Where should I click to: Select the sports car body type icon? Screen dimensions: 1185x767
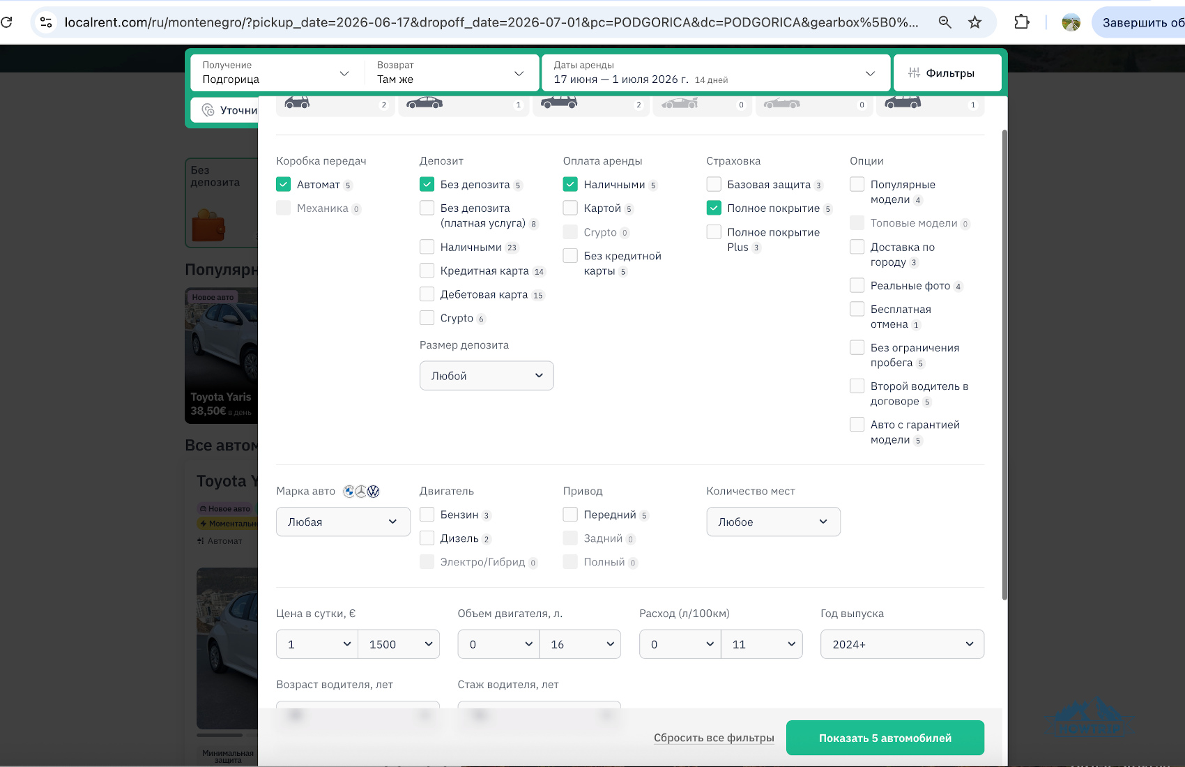[x=680, y=103]
